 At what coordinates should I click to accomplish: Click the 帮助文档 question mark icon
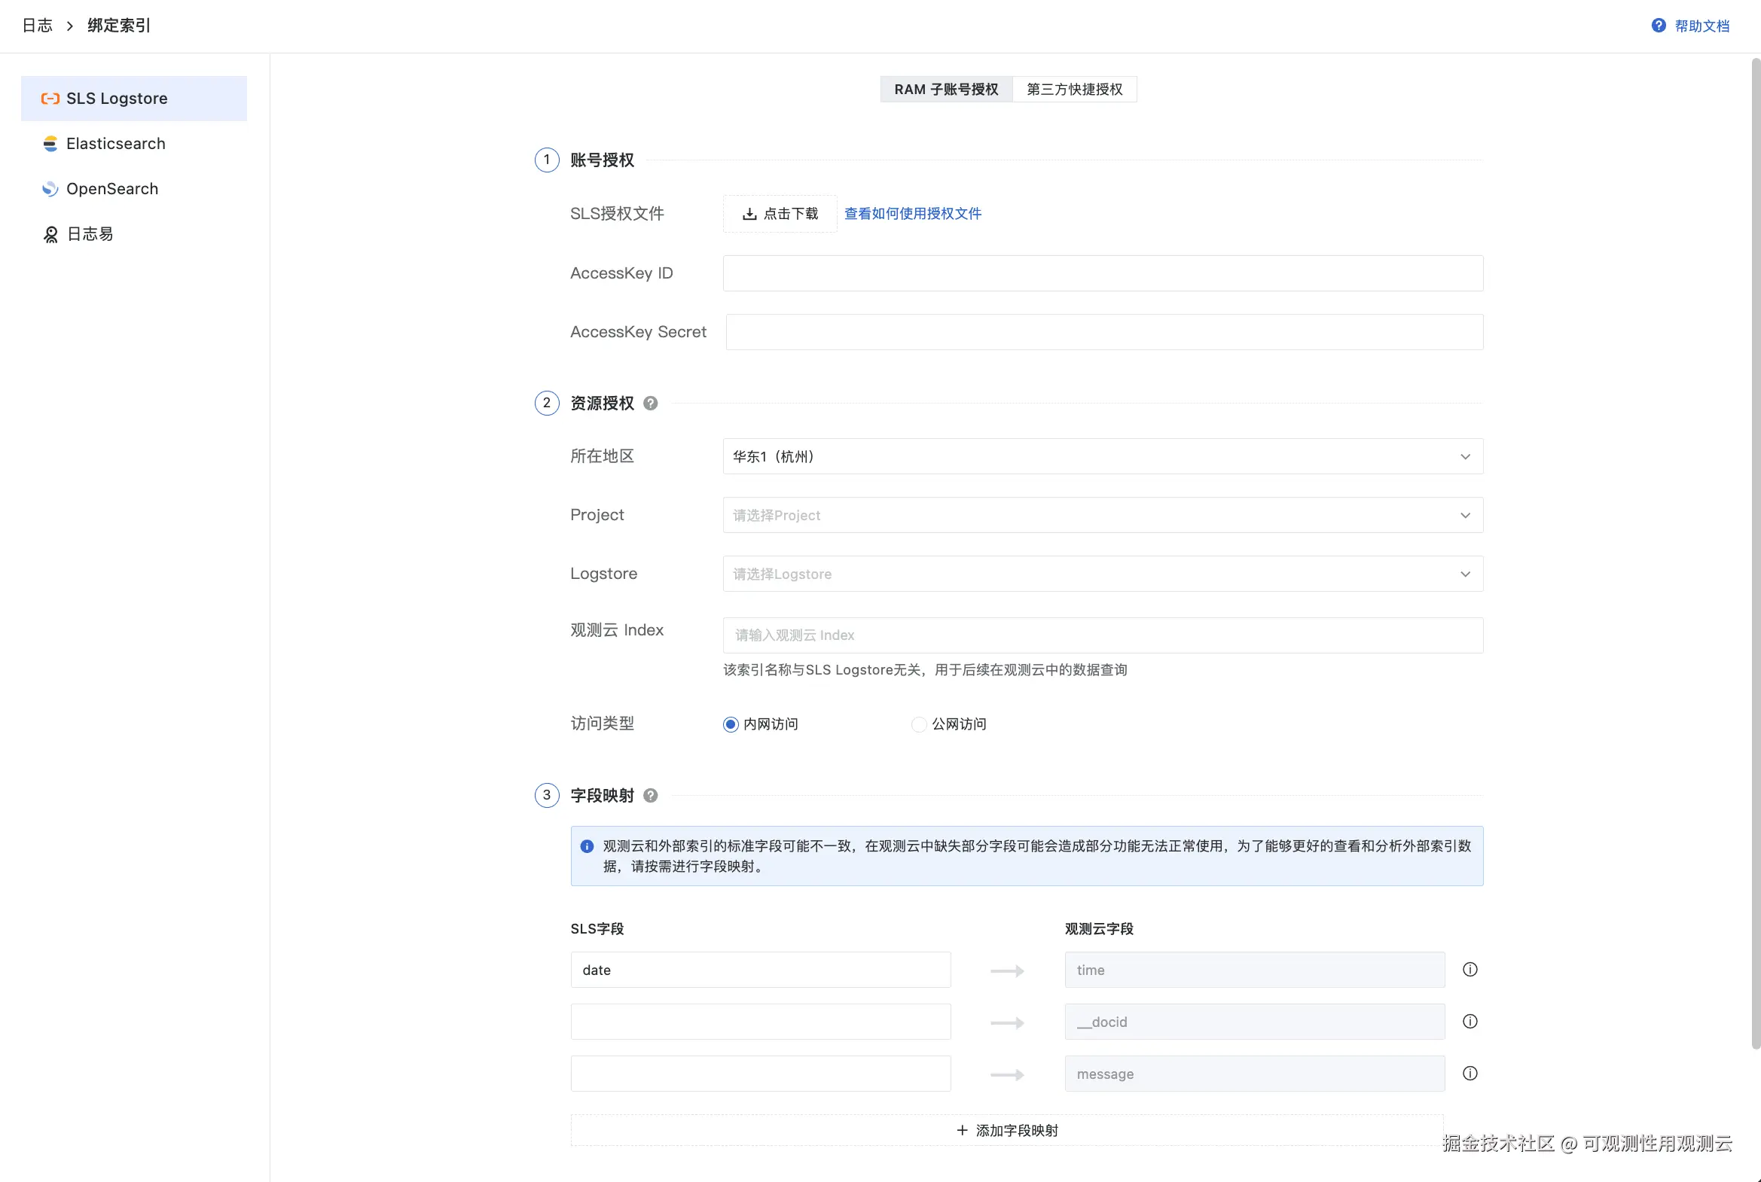(x=1658, y=26)
